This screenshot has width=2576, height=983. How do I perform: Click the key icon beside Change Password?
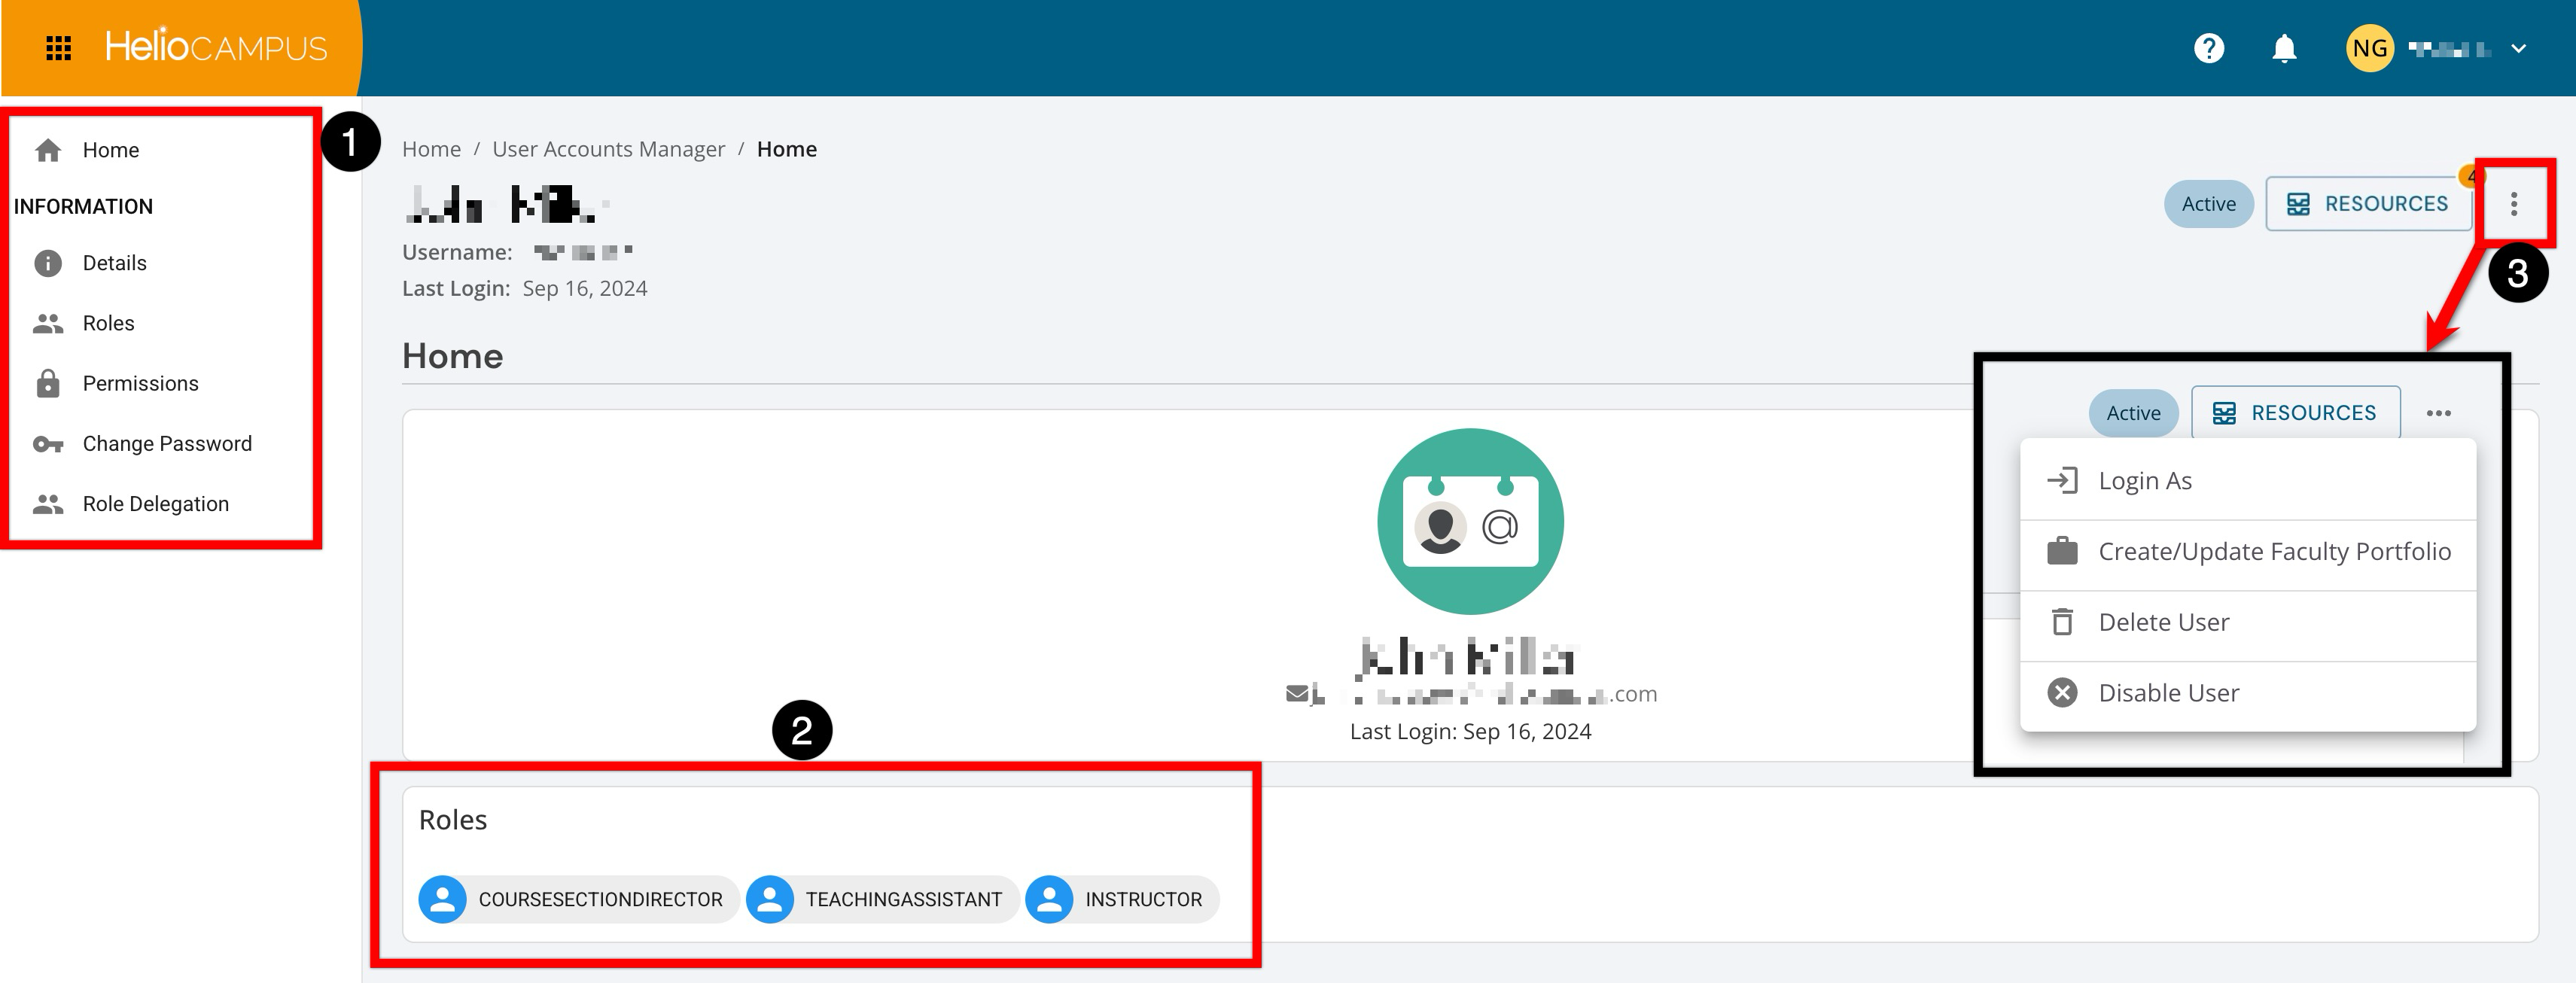pos(48,444)
